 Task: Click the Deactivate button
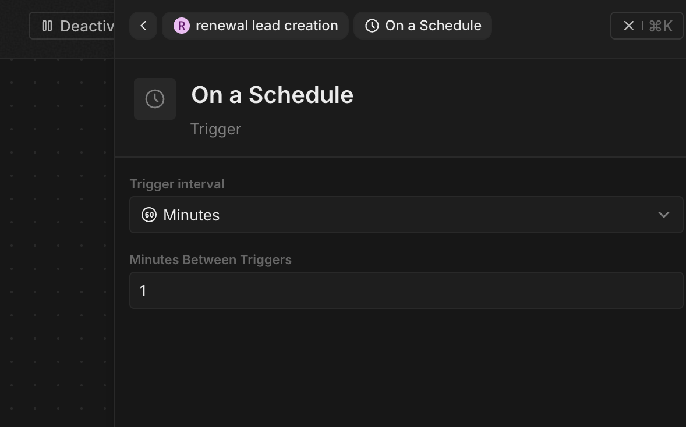(x=72, y=26)
